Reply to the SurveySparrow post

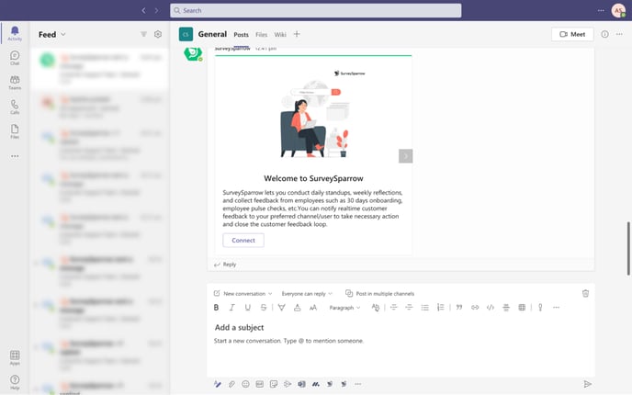[225, 265]
